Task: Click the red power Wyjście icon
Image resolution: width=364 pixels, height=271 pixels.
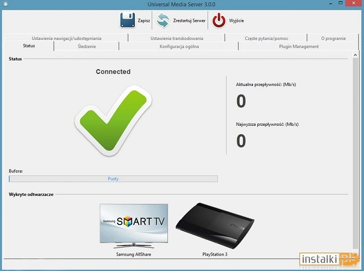Action: 219,20
